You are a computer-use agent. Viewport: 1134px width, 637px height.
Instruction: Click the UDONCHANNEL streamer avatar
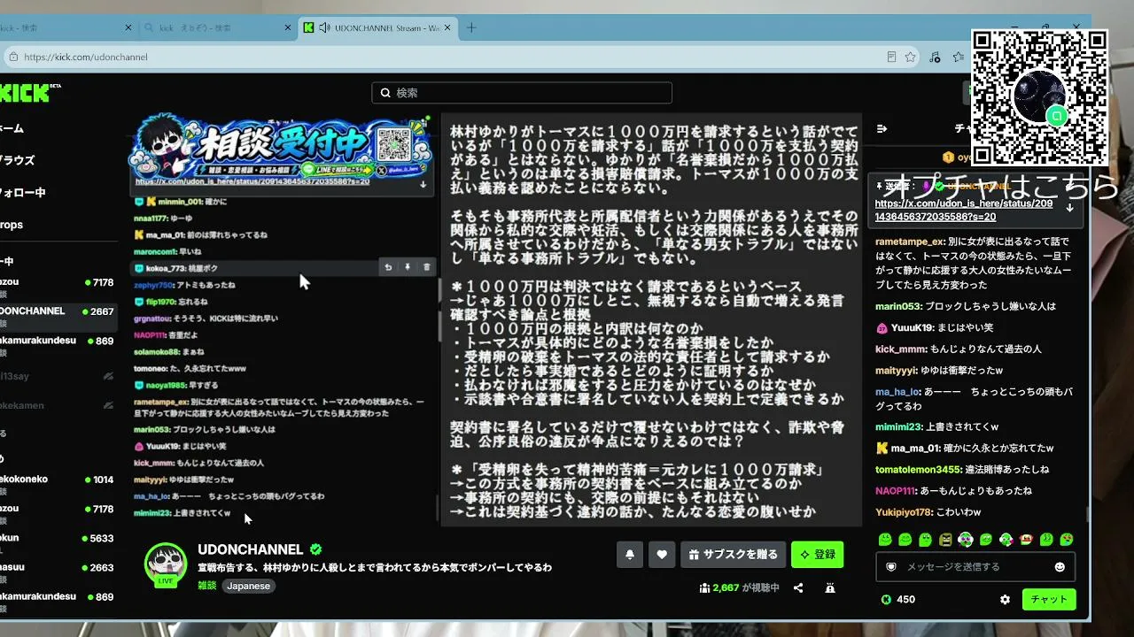[x=166, y=563]
